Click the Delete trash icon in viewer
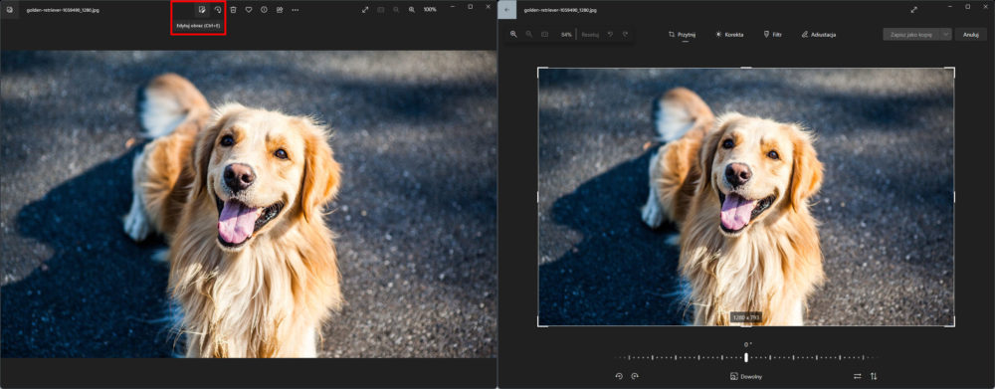 point(233,10)
